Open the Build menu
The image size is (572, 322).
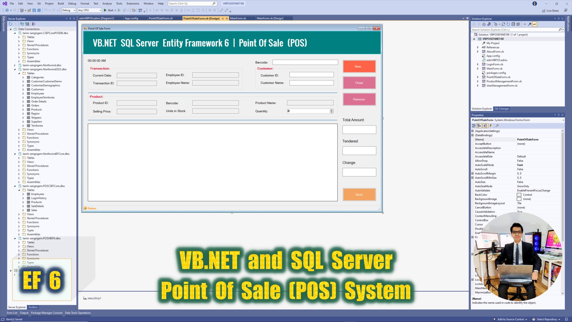pyautogui.click(x=61, y=4)
